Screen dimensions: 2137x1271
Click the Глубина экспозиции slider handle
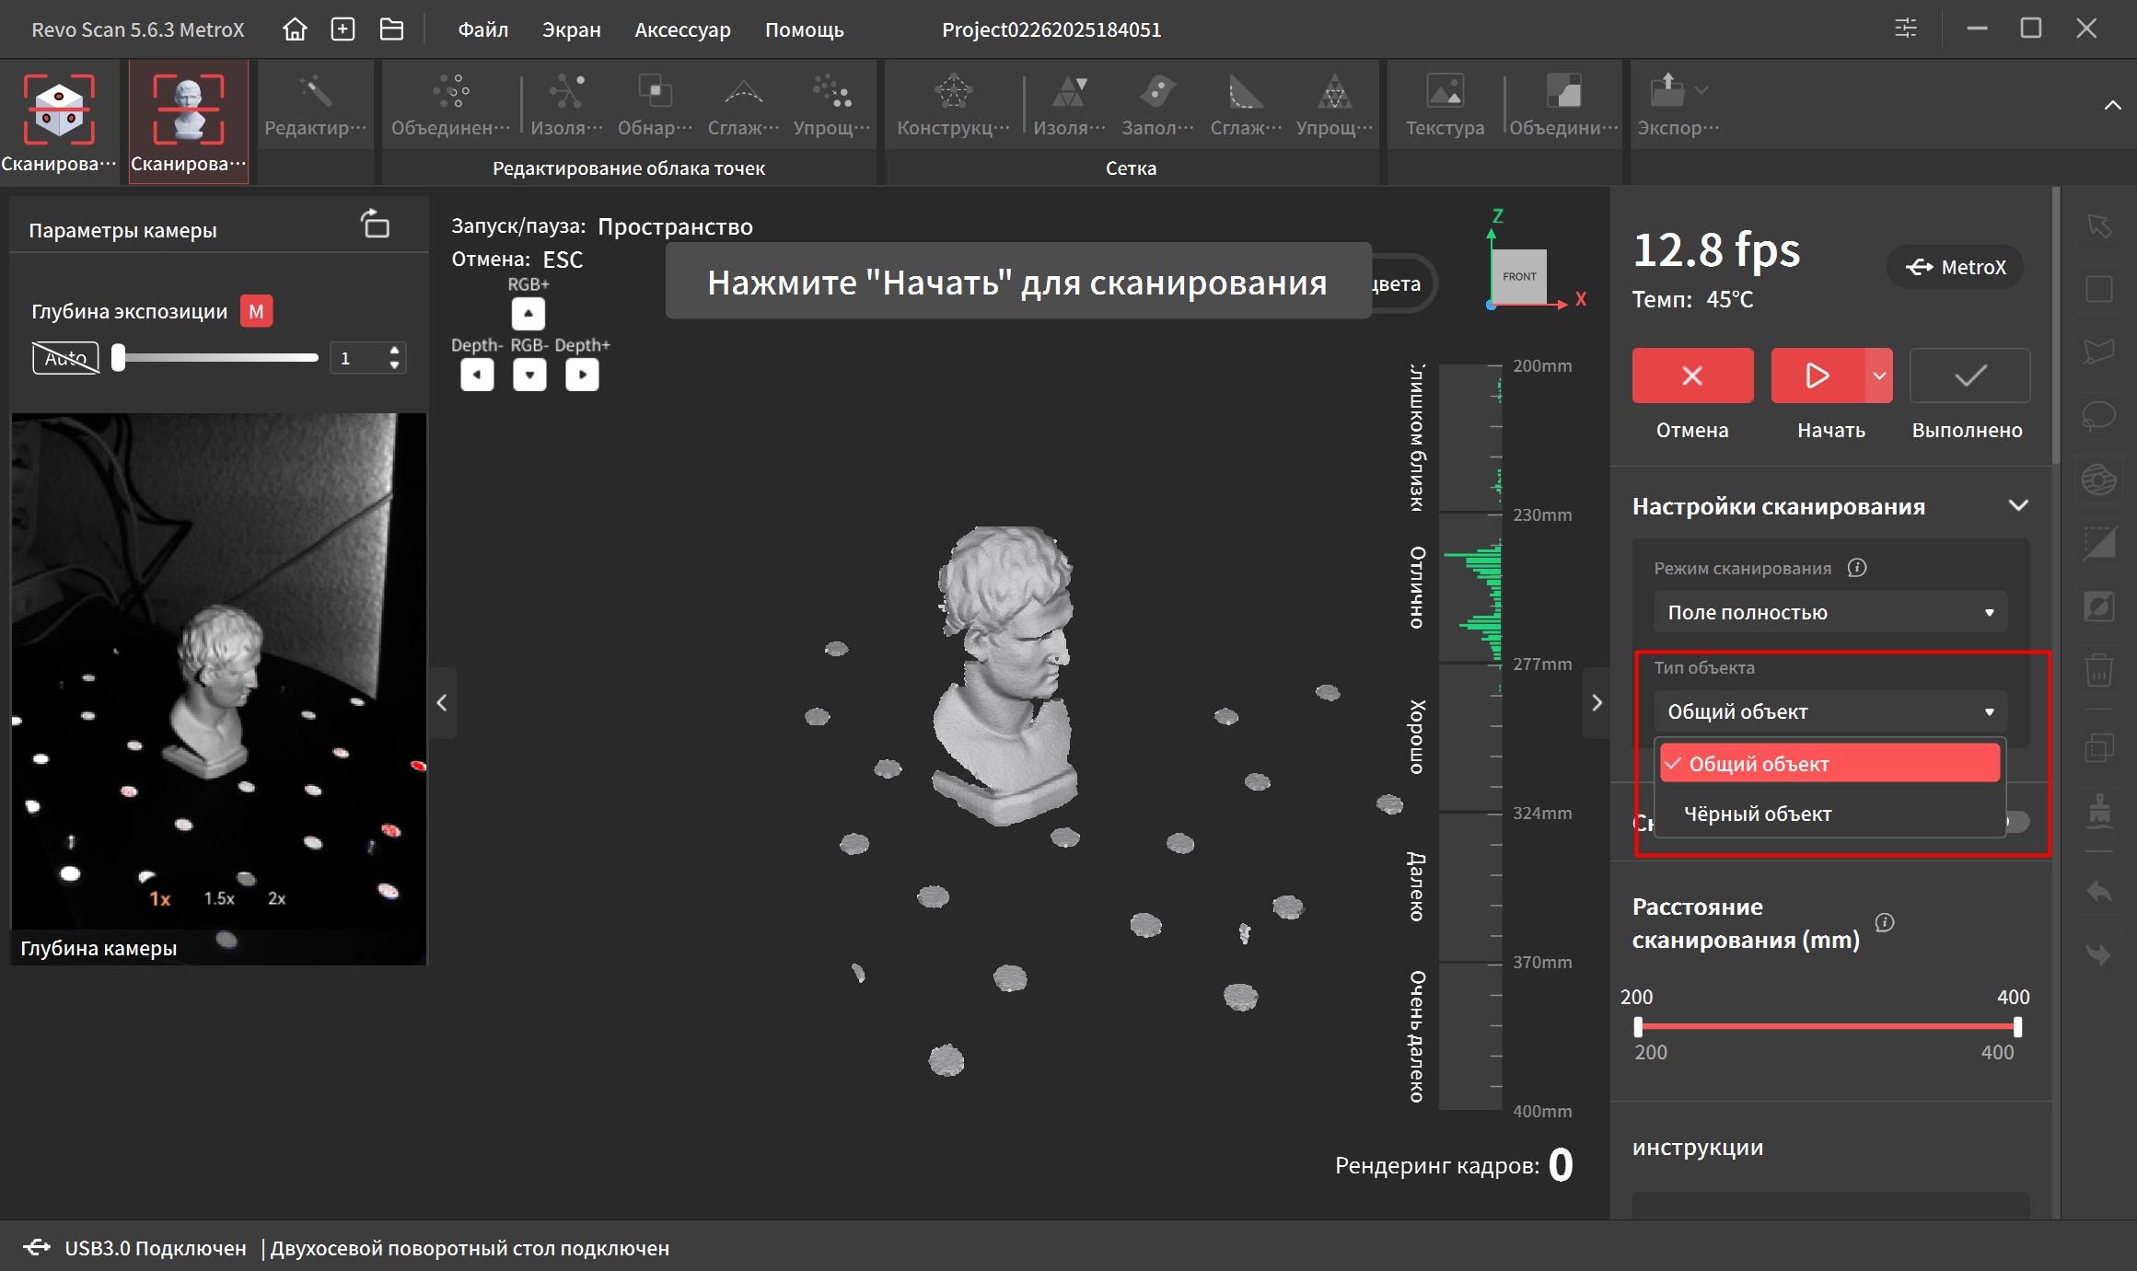click(119, 357)
